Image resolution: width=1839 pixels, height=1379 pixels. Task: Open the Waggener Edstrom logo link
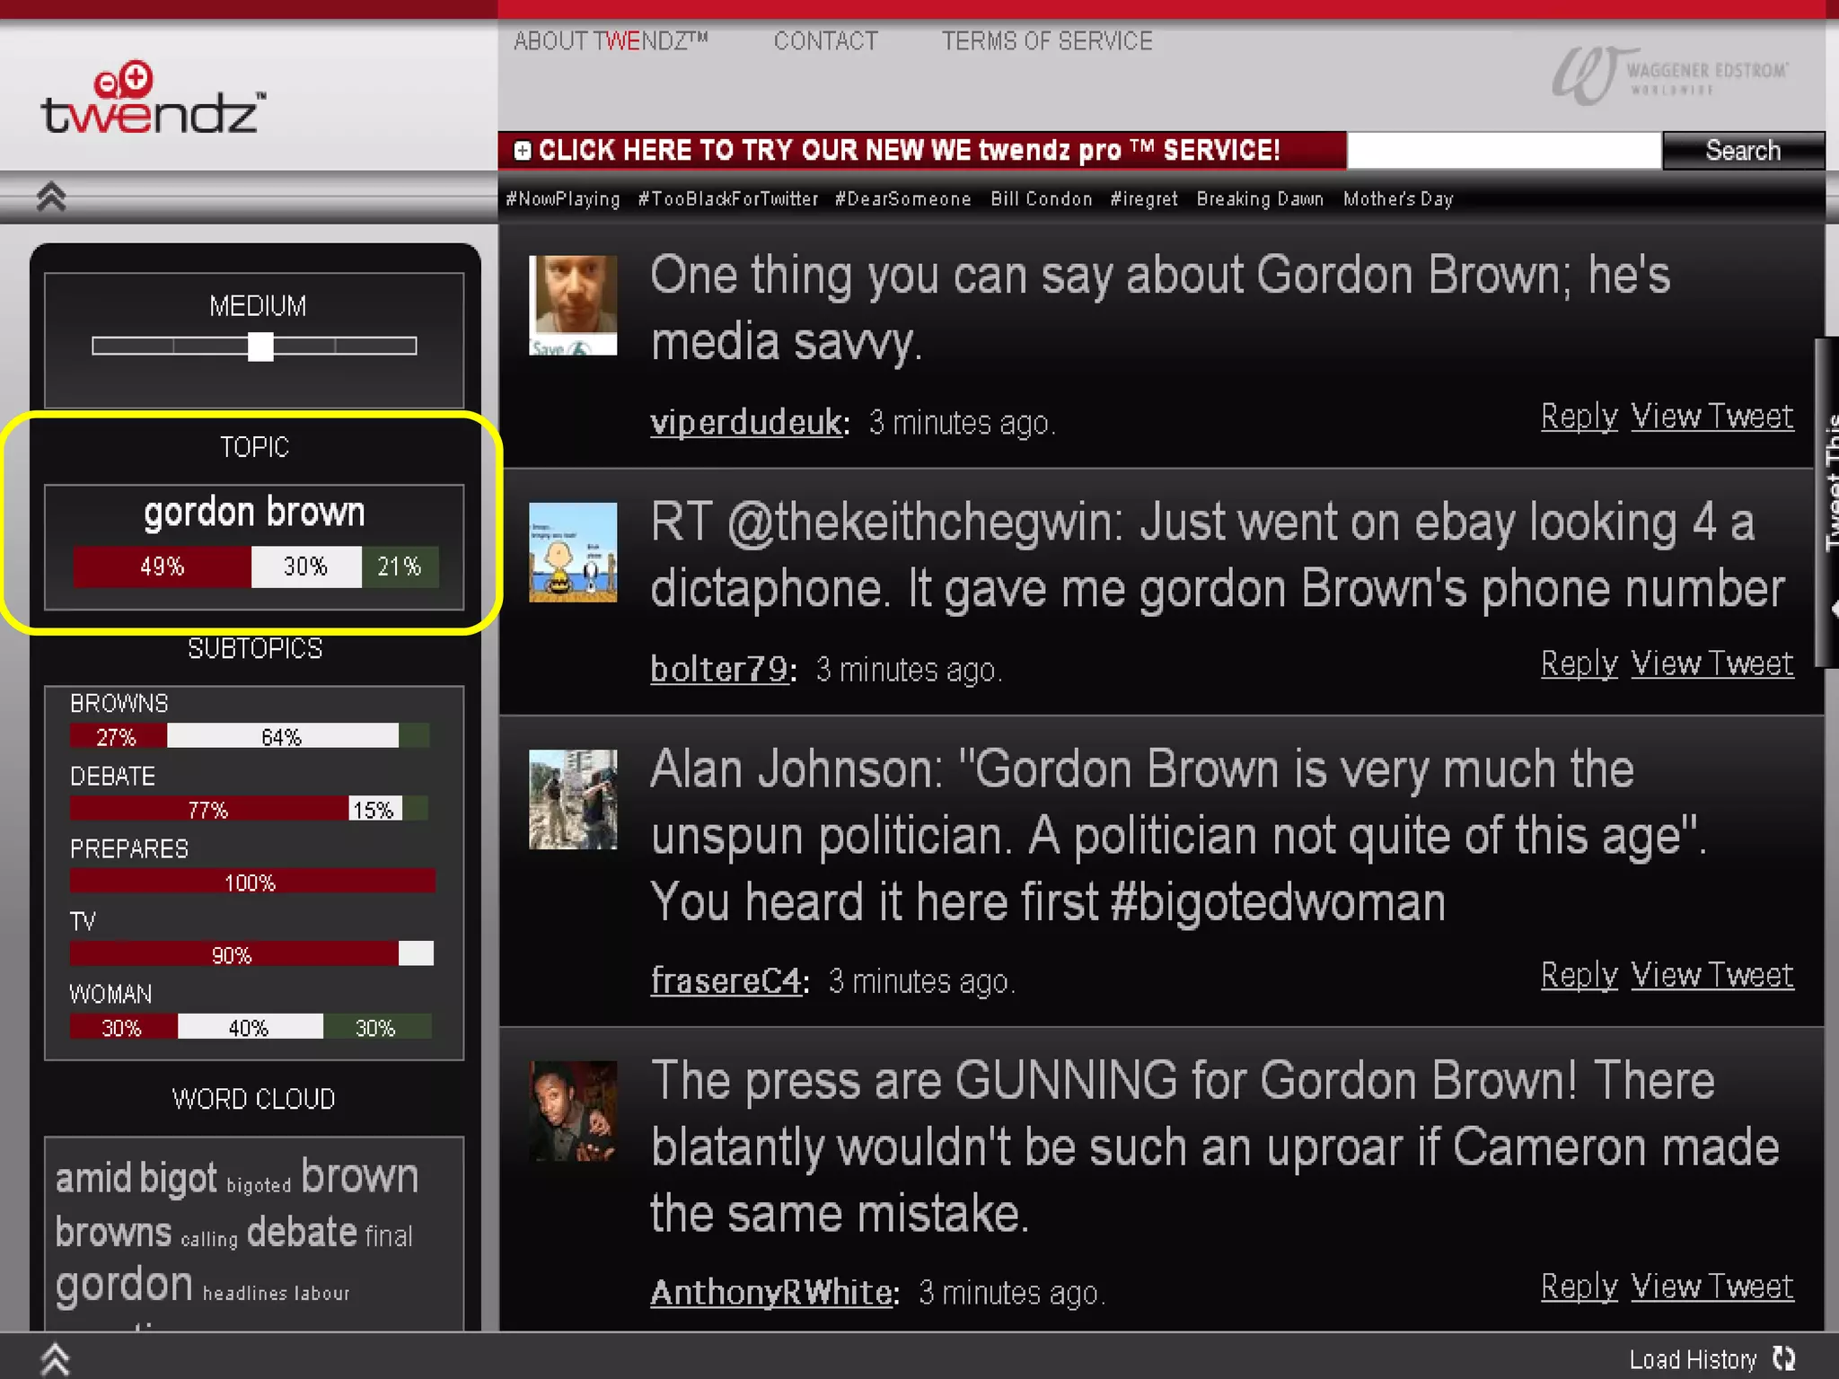point(1670,76)
